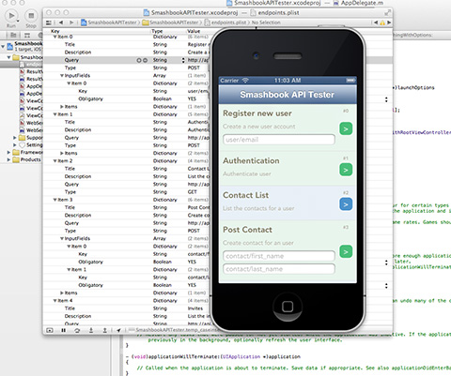Image resolution: width=451 pixels, height=376 pixels.
Task: Click the Run button in Xcode toolbar
Action: (x=11, y=16)
